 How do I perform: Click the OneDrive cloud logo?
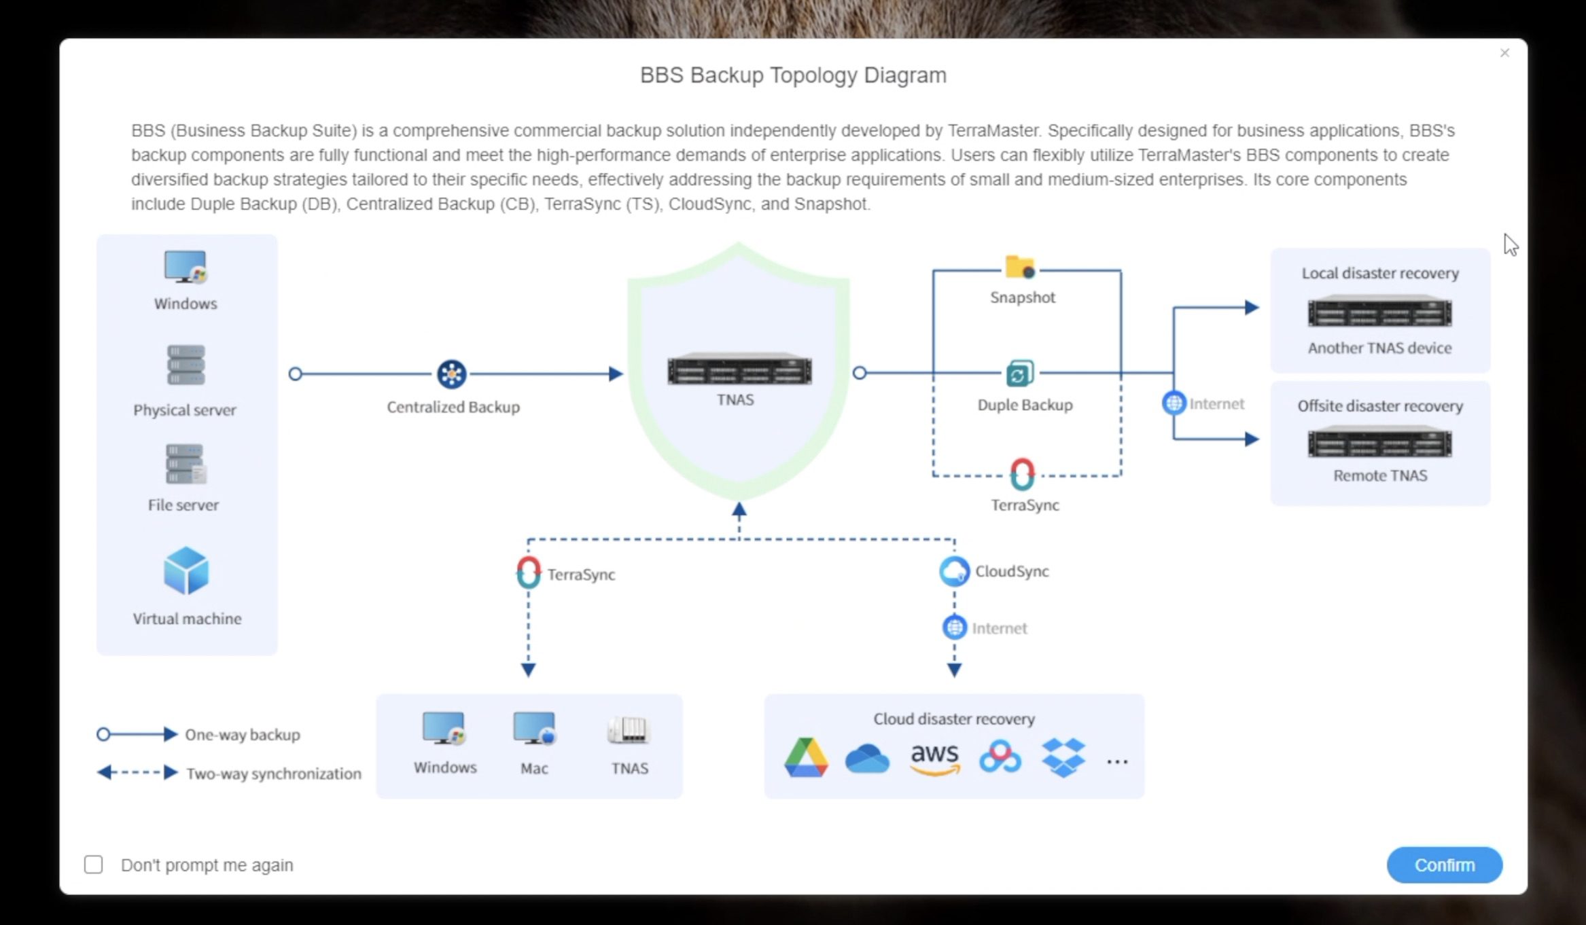click(867, 759)
